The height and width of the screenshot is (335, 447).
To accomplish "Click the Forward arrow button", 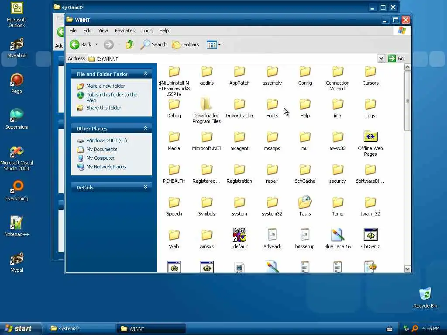I will [x=109, y=44].
